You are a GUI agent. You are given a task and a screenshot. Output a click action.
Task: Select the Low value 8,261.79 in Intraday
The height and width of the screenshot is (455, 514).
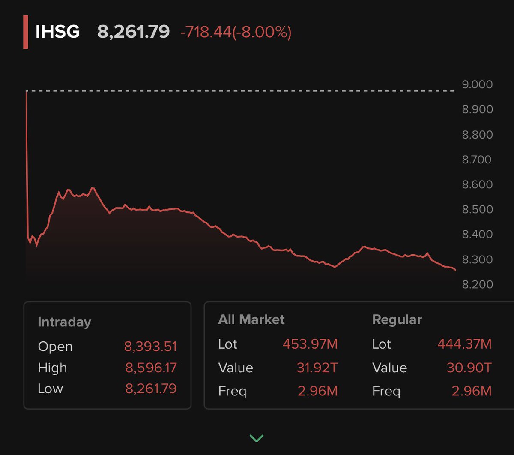point(151,389)
